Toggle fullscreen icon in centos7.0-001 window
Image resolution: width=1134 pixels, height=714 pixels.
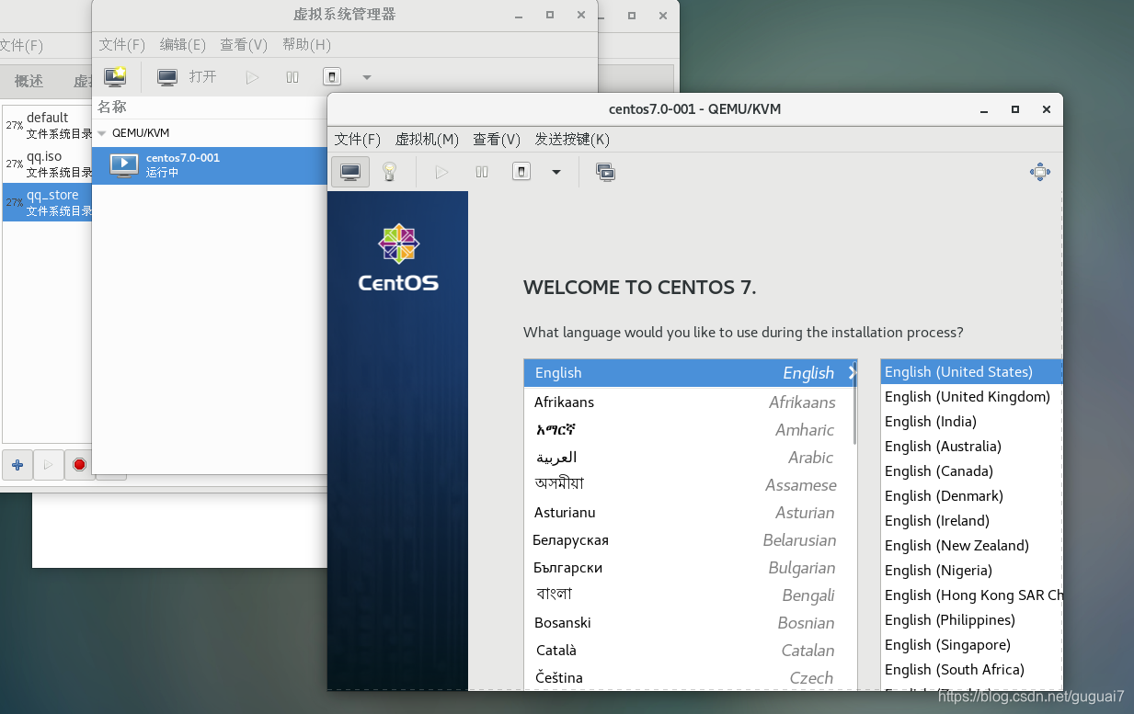(1039, 172)
